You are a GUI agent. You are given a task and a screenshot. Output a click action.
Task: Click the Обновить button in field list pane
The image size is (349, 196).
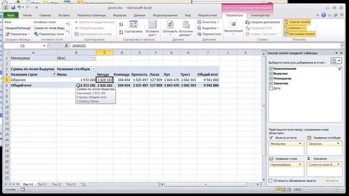click(332, 181)
